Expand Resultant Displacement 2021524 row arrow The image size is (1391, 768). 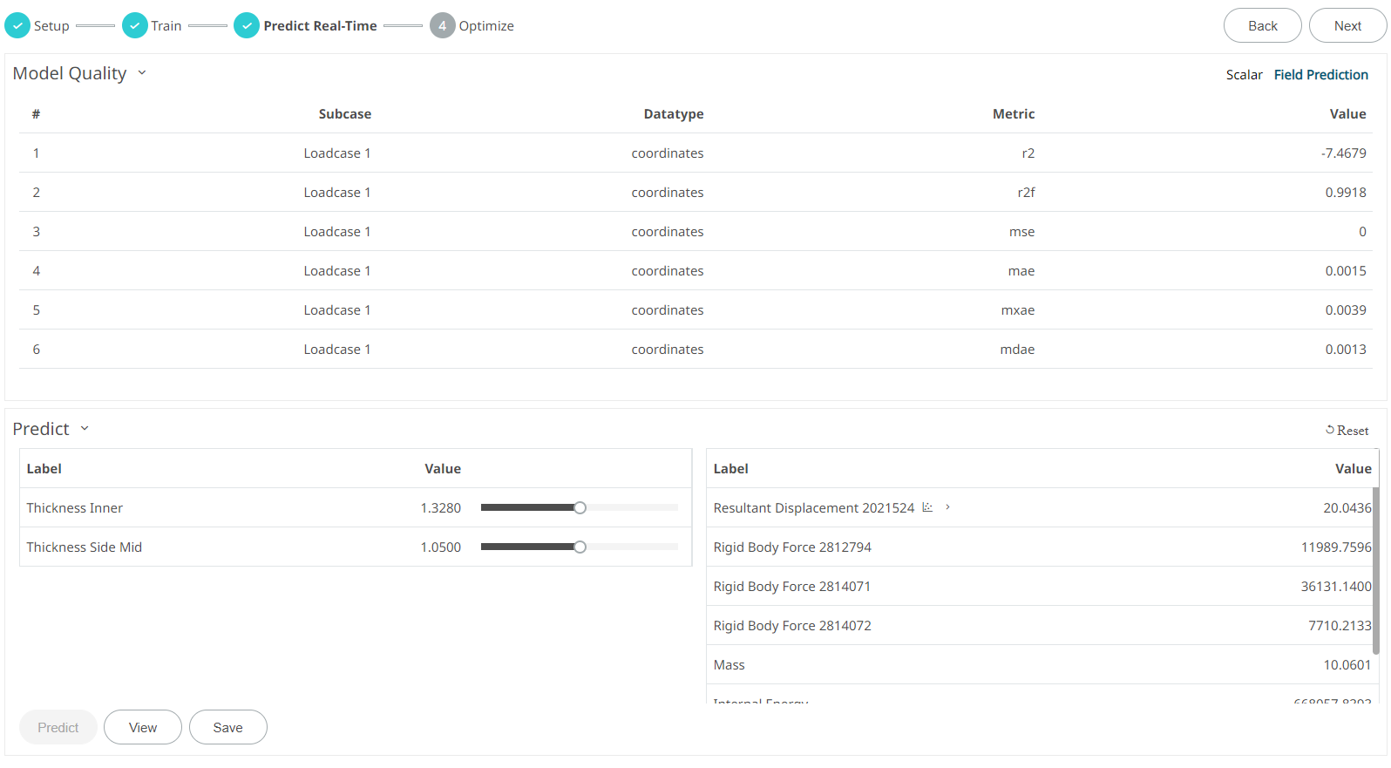point(947,507)
